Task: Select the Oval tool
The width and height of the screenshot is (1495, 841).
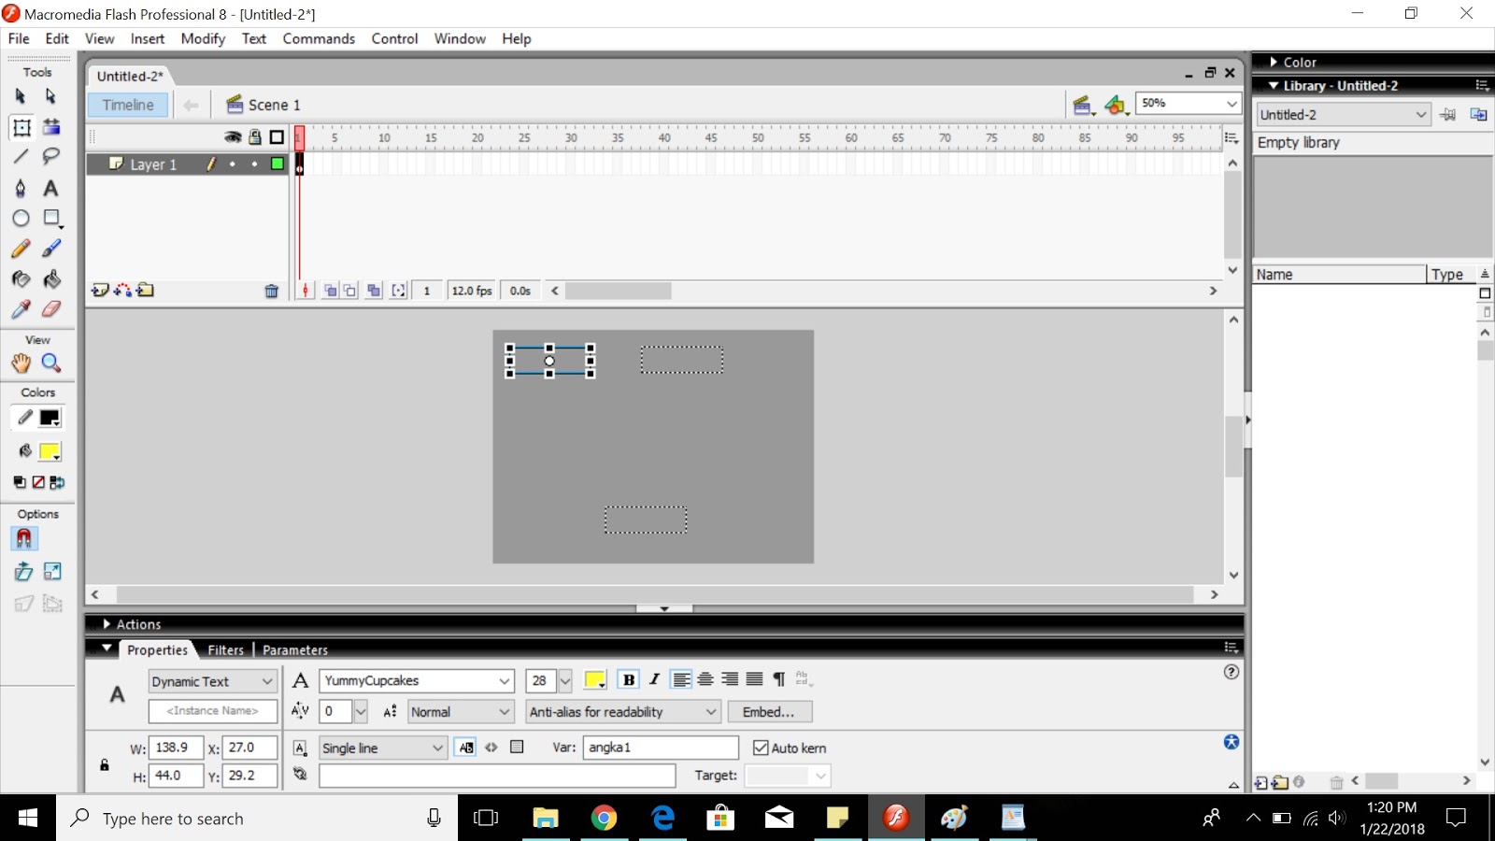Action: tap(21, 218)
